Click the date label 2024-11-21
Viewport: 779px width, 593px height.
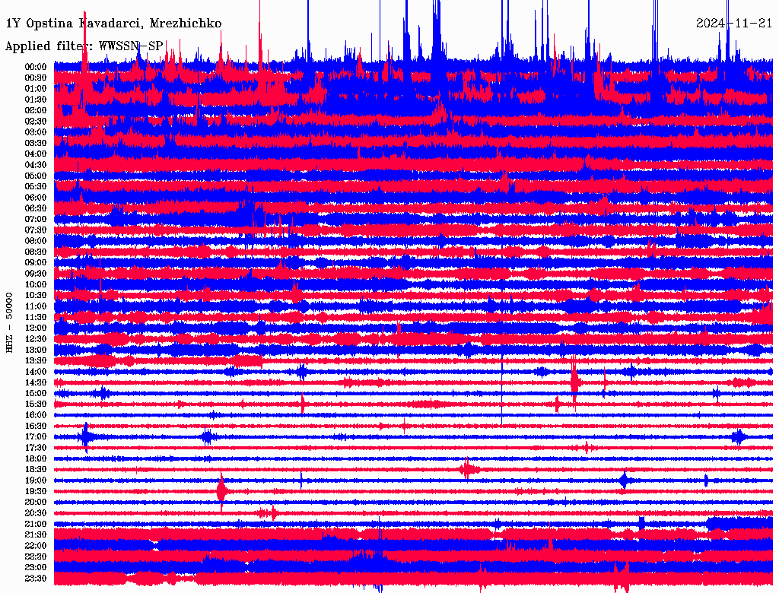tap(734, 24)
